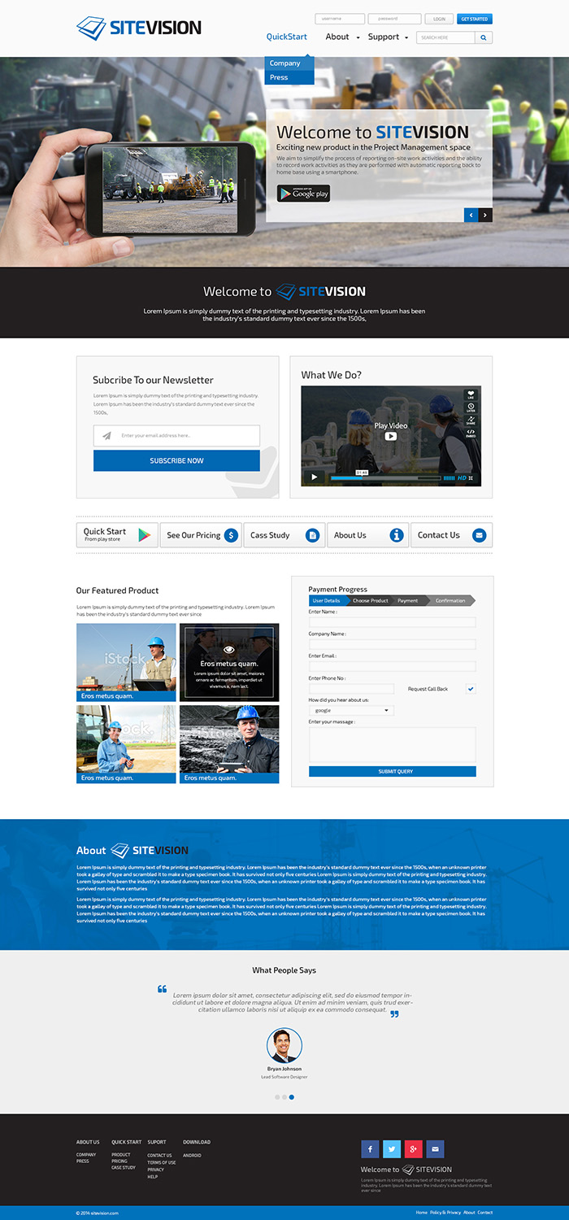The height and width of the screenshot is (1220, 569).
Task: Click the Share icon on video
Action: coord(471,420)
